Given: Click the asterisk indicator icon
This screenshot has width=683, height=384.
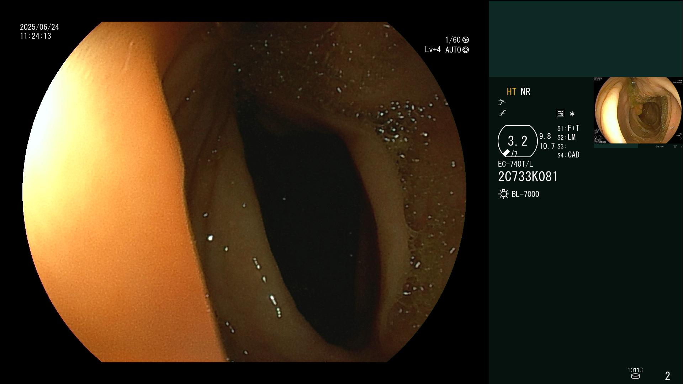Looking at the screenshot, I should point(572,114).
